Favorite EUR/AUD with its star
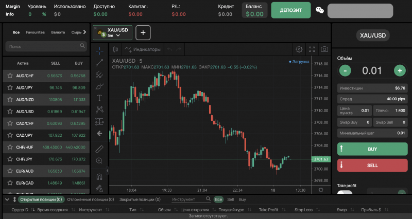412x219 pixels. pos(10,171)
